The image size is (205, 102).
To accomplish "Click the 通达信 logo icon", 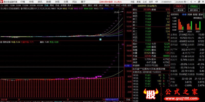I will (2, 2).
